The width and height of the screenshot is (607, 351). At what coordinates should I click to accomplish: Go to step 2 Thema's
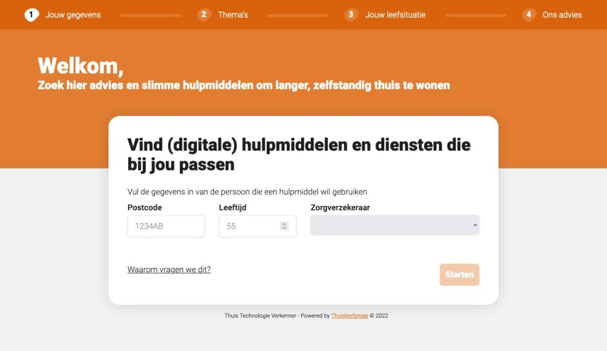point(223,15)
